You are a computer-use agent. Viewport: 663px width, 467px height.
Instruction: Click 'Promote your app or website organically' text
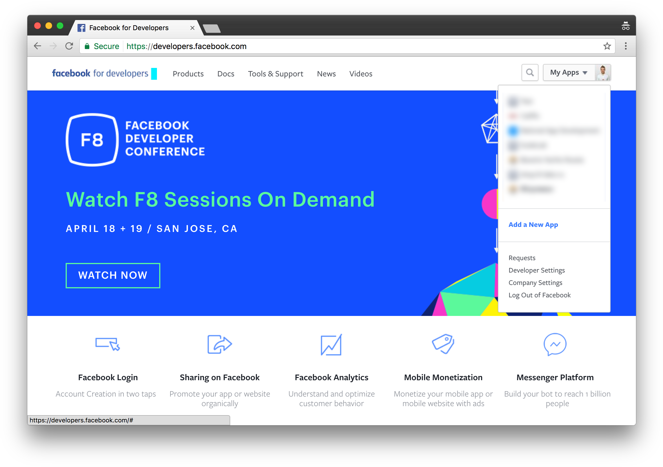(220, 399)
